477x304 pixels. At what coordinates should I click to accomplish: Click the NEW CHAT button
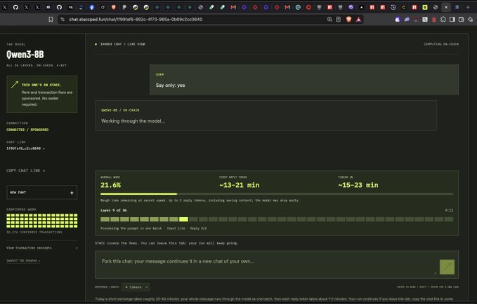tap(42, 193)
